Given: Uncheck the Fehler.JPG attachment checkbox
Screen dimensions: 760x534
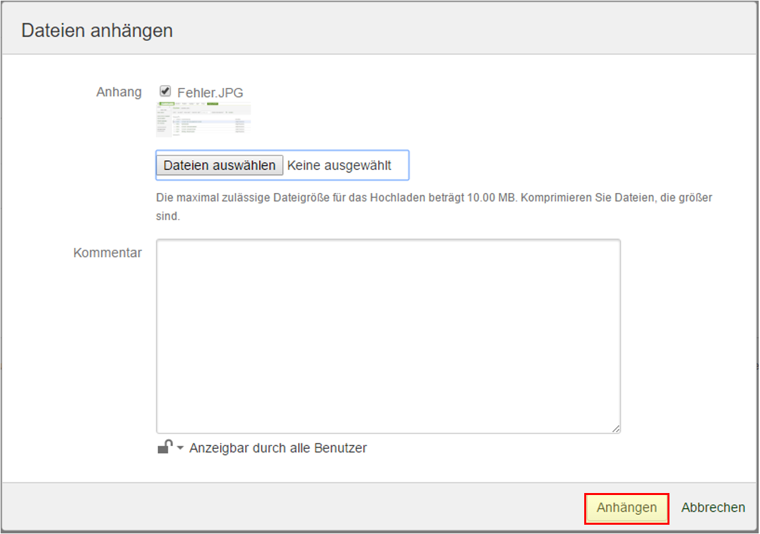Looking at the screenshot, I should [165, 91].
